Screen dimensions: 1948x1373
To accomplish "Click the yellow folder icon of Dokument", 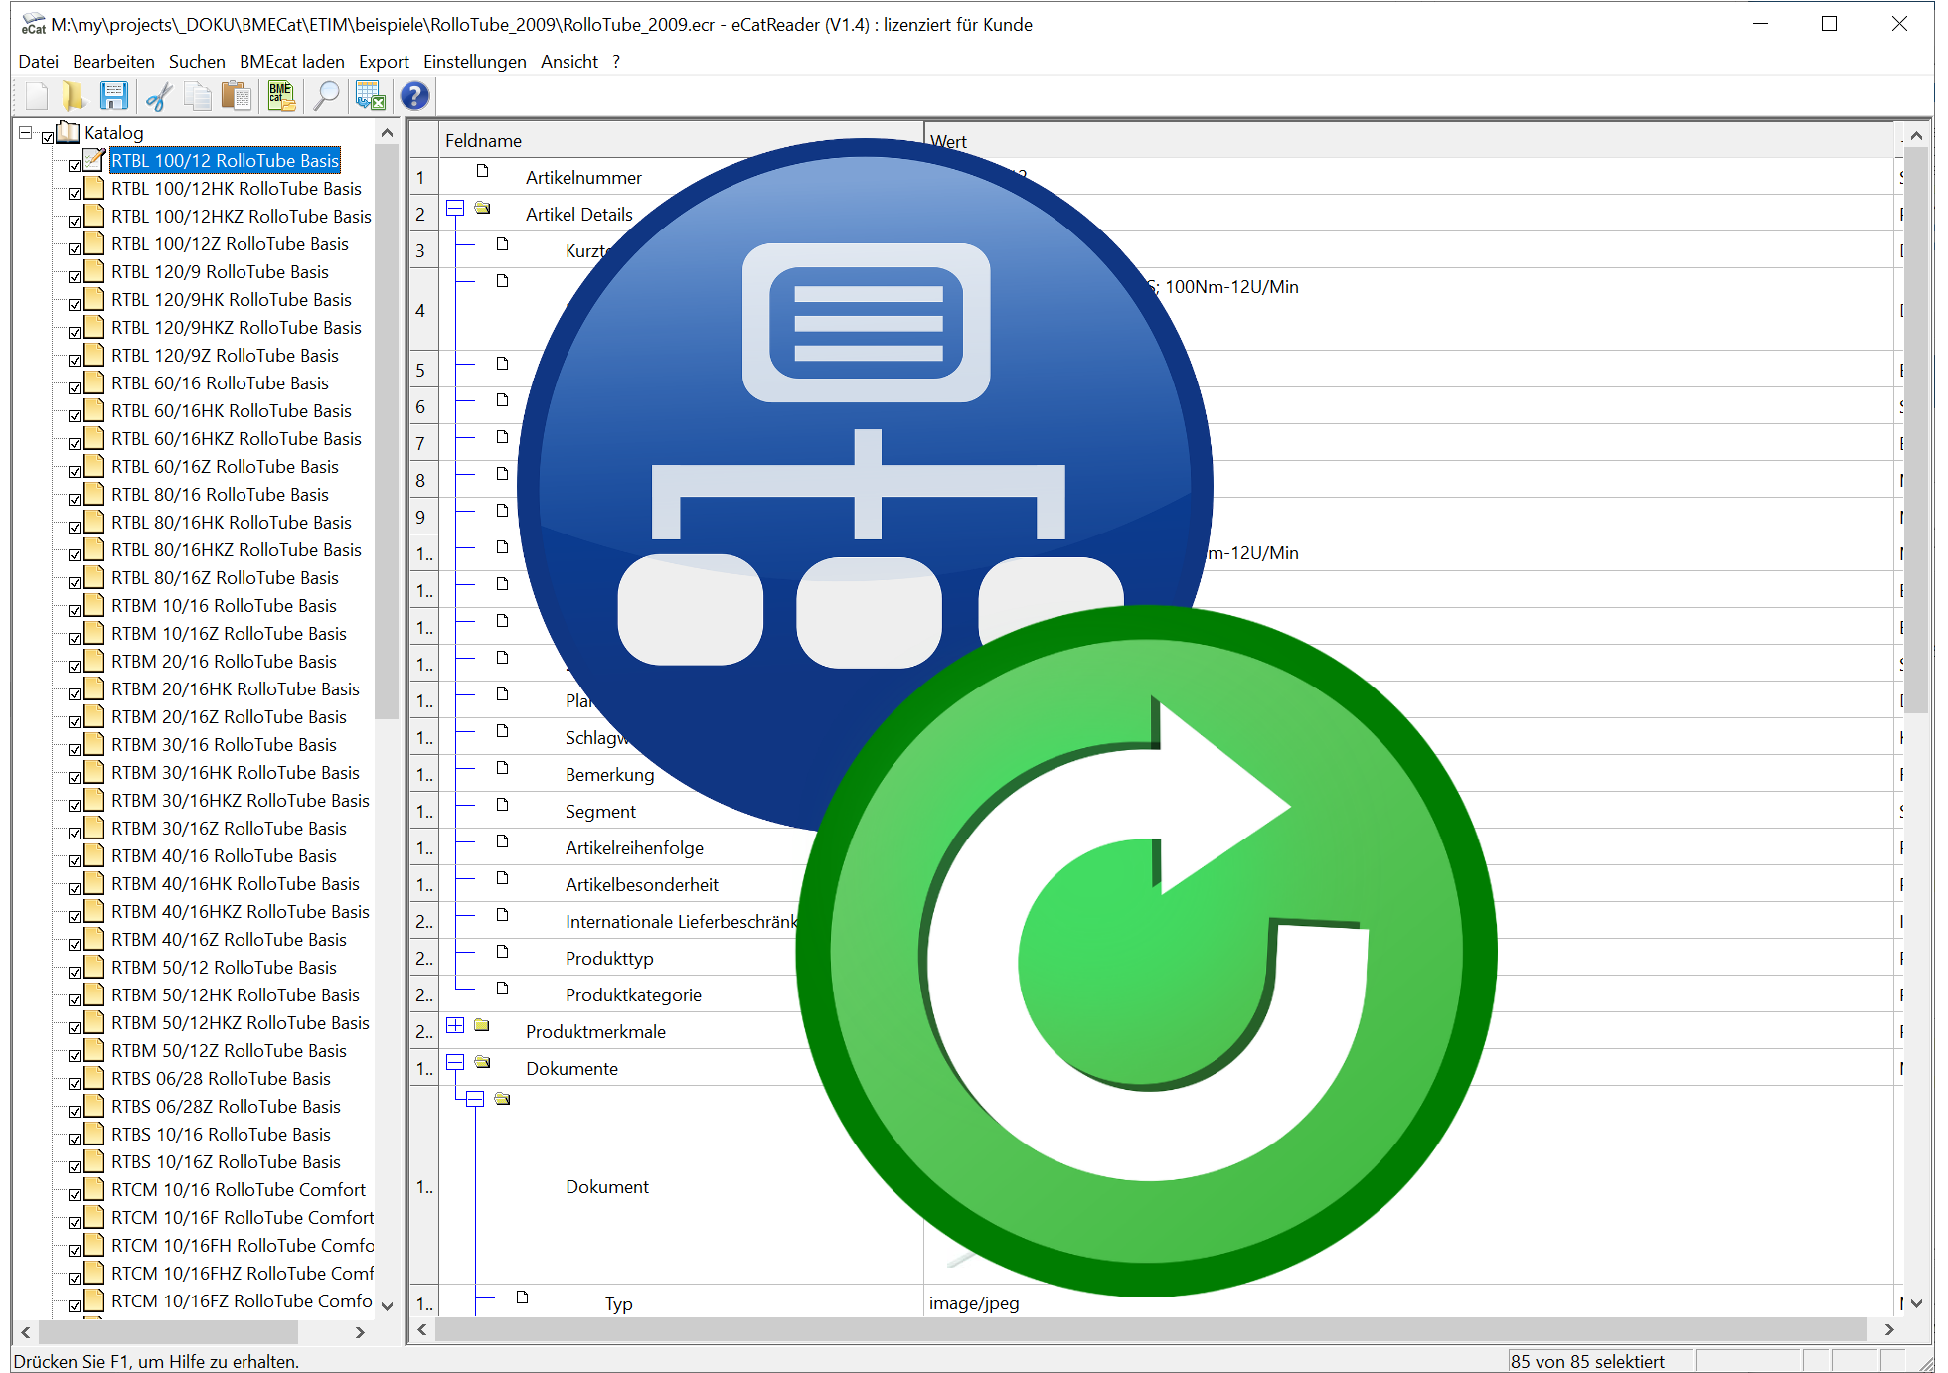I will pyautogui.click(x=503, y=1099).
